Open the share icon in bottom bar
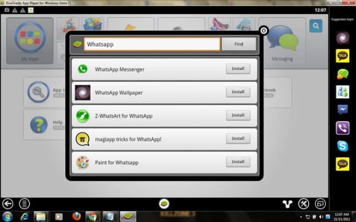356x222 pixels. pyautogui.click(x=287, y=204)
